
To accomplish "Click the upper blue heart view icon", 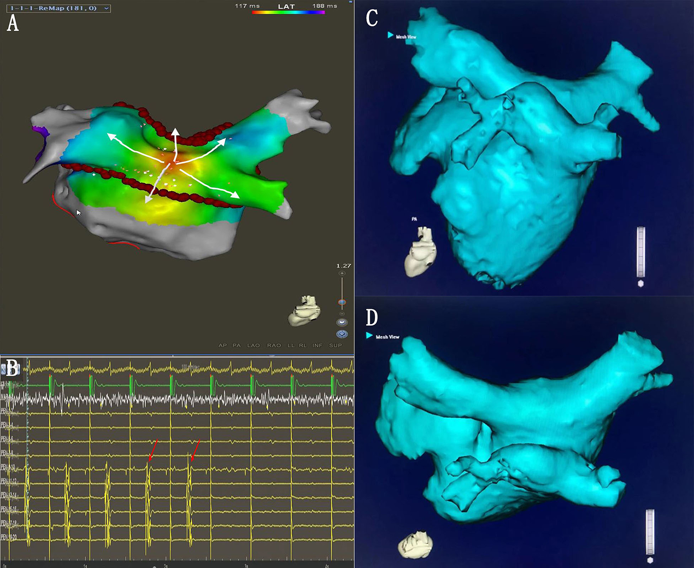I will click(x=342, y=322).
